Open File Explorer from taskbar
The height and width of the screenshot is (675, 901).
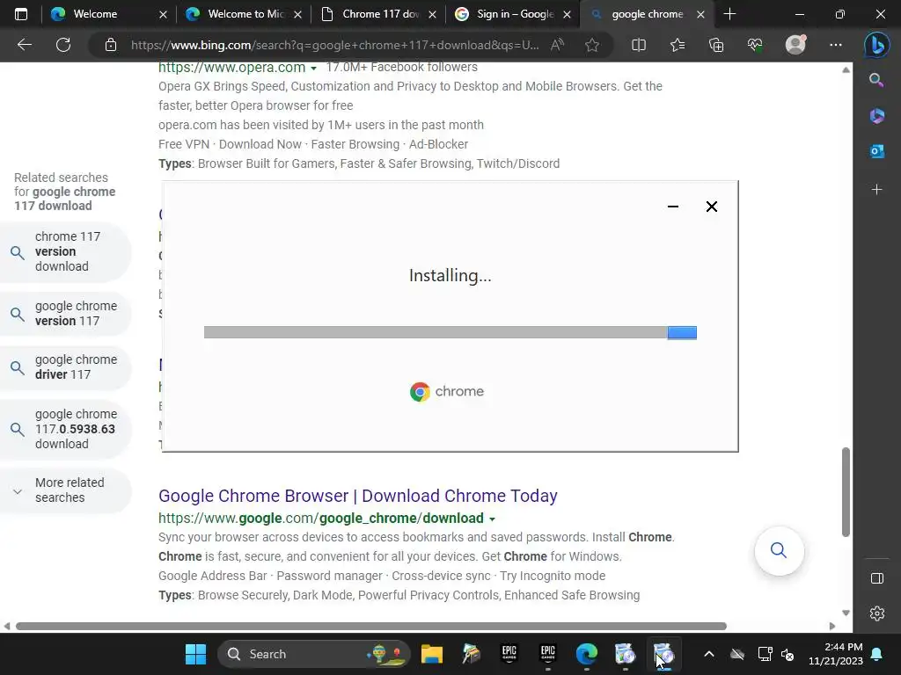431,654
